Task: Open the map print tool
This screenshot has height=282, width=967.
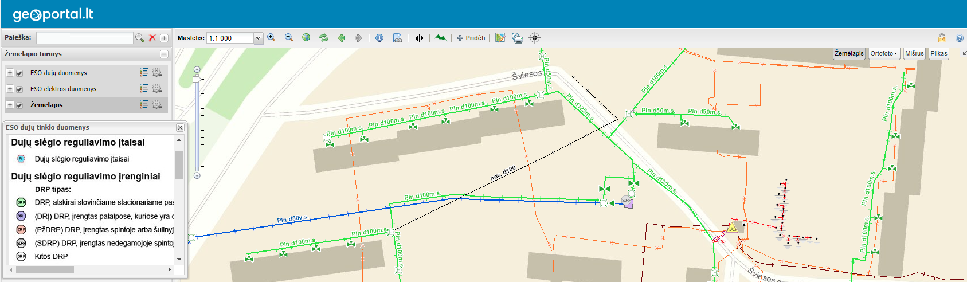Action: pos(397,38)
